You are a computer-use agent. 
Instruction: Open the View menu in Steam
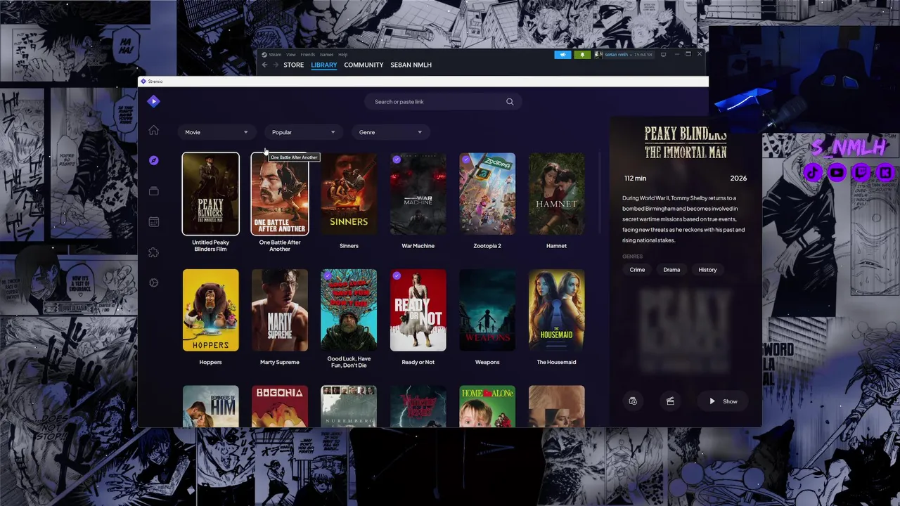point(290,54)
